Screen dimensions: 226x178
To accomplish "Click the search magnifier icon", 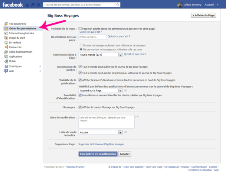I will (118, 4).
